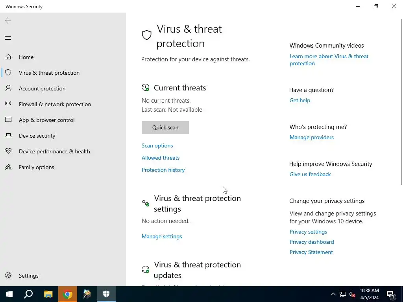Select Virus & threat protection in the sidebar

tap(49, 73)
